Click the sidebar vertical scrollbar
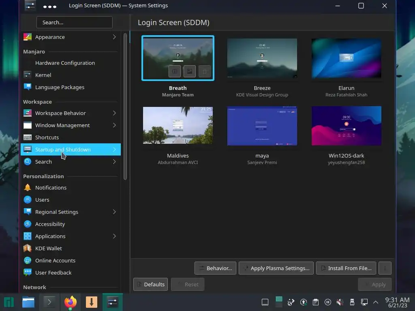This screenshot has height=311, width=415. click(x=125, y=107)
